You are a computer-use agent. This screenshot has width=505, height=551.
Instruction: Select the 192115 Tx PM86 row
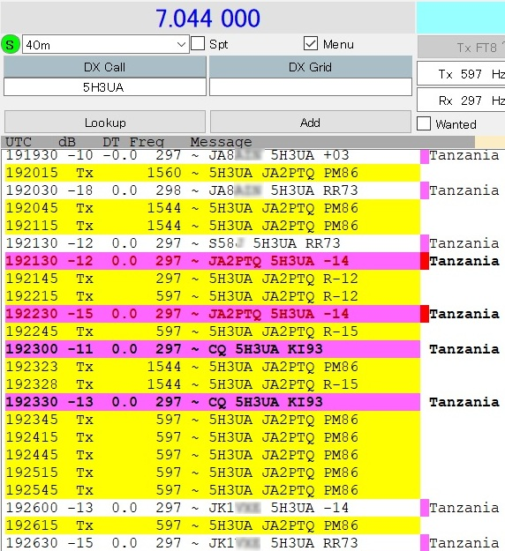[213, 226]
